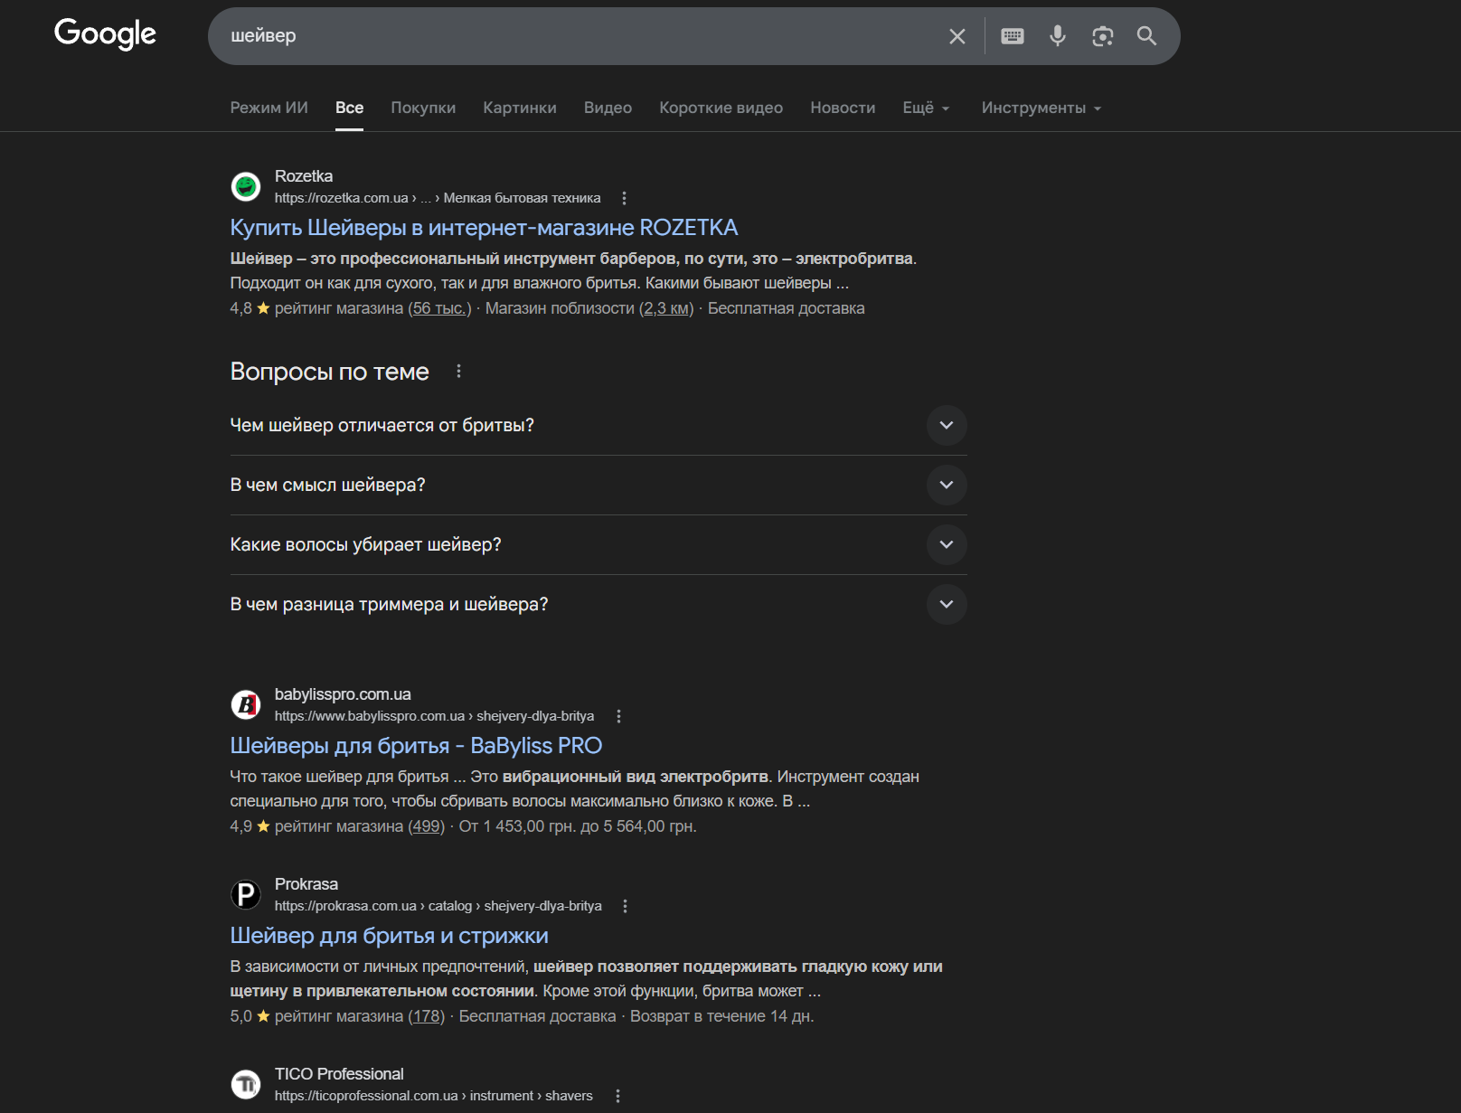Open search by image lens
This screenshot has width=1461, height=1113.
coord(1102,36)
